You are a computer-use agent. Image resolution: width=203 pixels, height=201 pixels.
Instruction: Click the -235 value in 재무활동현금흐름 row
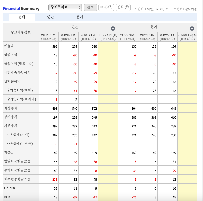[54, 180]
